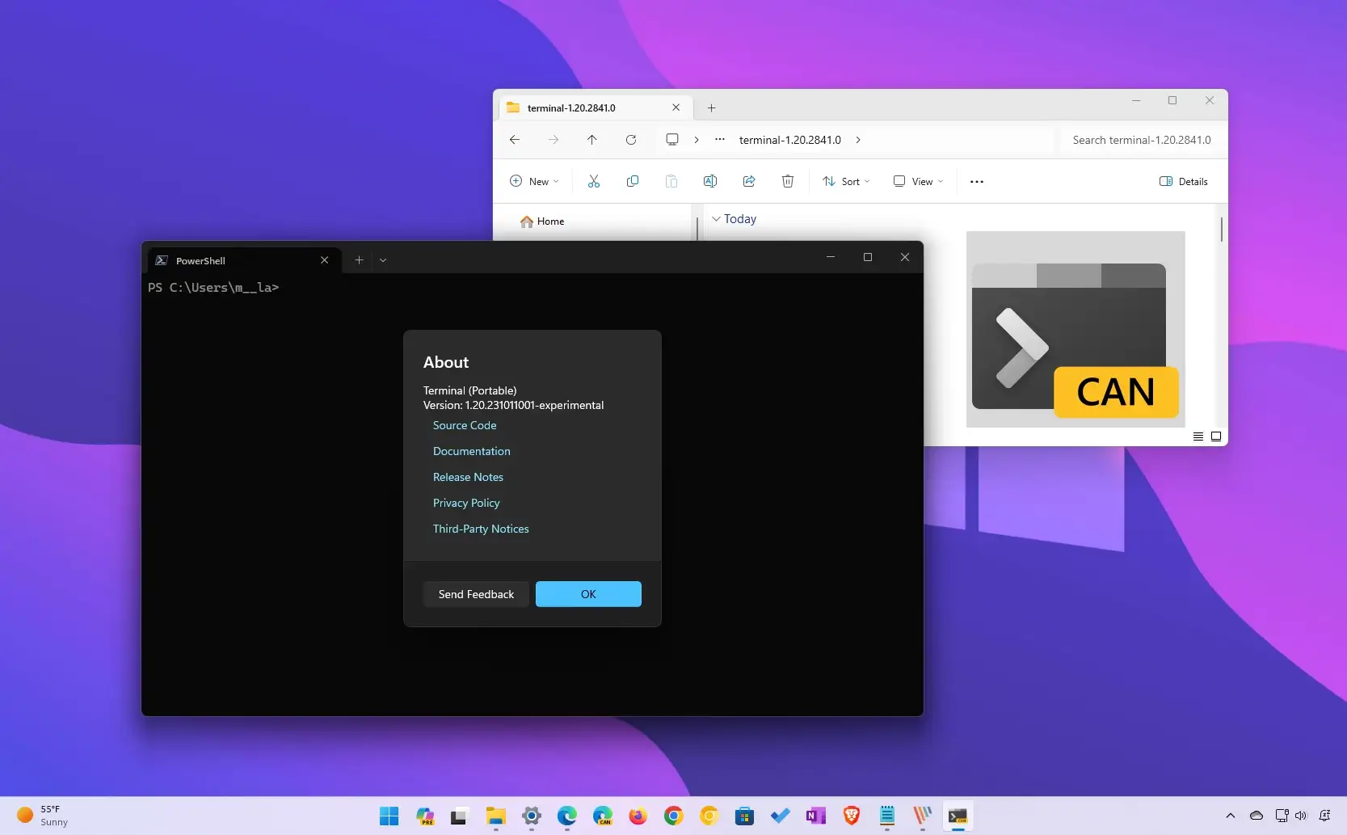Launch Terminal Canary from the taskbar
Image resolution: width=1347 pixels, height=835 pixels.
(x=958, y=816)
